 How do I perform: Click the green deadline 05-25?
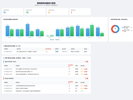point(82,91)
